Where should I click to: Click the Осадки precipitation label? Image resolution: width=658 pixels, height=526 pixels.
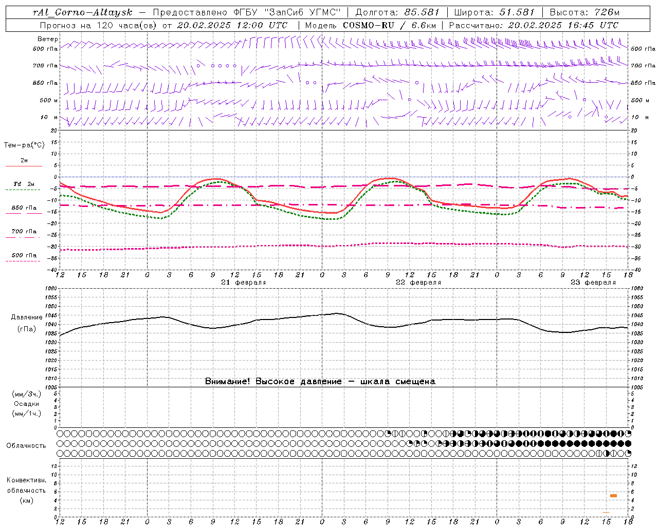click(27, 404)
